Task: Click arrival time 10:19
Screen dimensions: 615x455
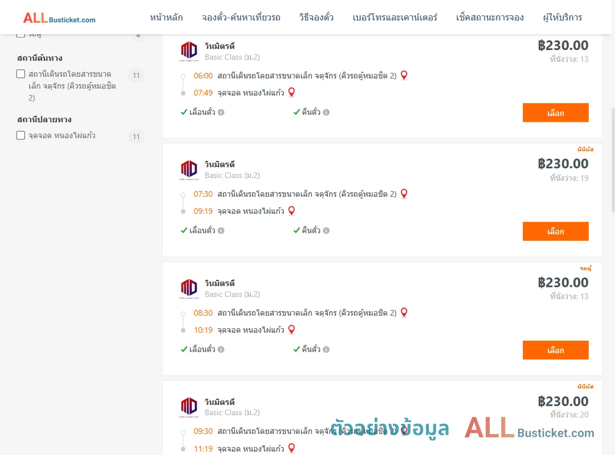Action: pyautogui.click(x=203, y=330)
